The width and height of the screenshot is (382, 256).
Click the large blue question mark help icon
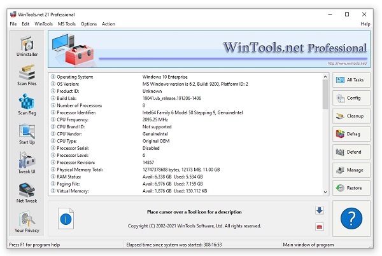tap(351, 219)
